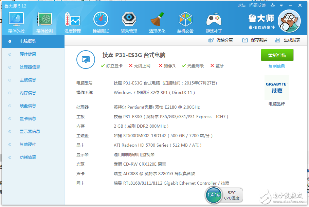Click the 技嘉 P31-ES3G 台式电脑 heading
Viewport: 309px width, 207px height.
(x=134, y=55)
